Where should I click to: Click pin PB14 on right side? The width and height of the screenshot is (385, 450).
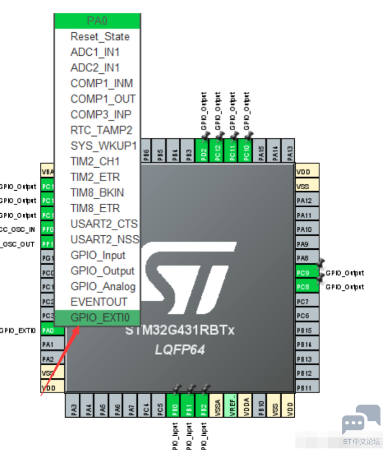307,343
